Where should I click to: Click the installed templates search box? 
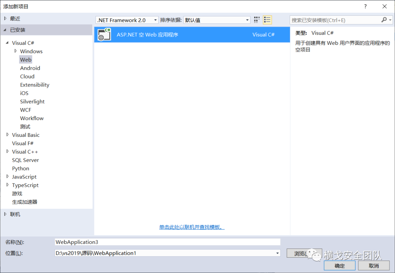click(x=335, y=20)
